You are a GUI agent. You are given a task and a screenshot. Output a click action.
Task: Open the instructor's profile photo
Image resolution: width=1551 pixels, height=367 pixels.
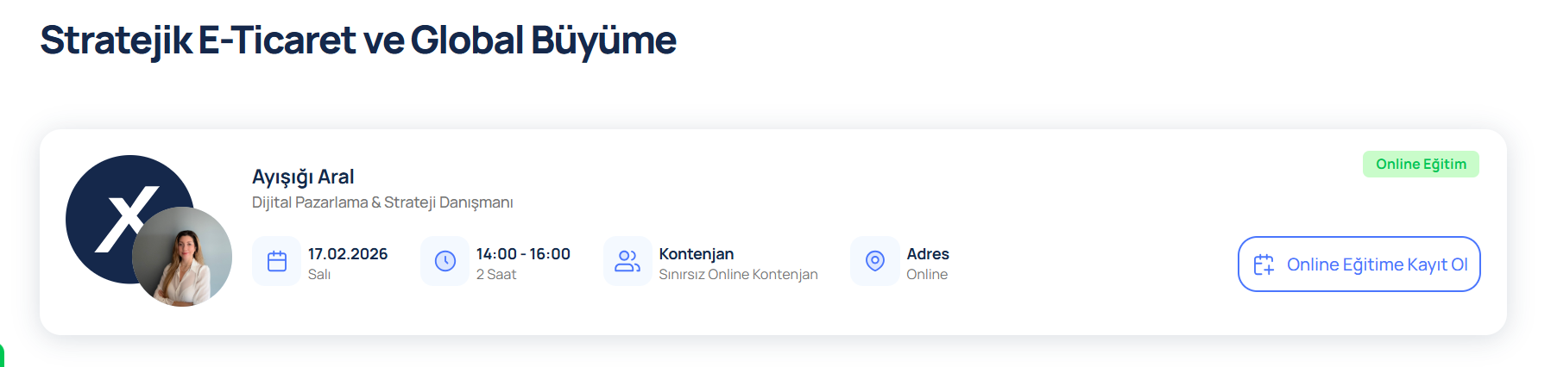(183, 257)
